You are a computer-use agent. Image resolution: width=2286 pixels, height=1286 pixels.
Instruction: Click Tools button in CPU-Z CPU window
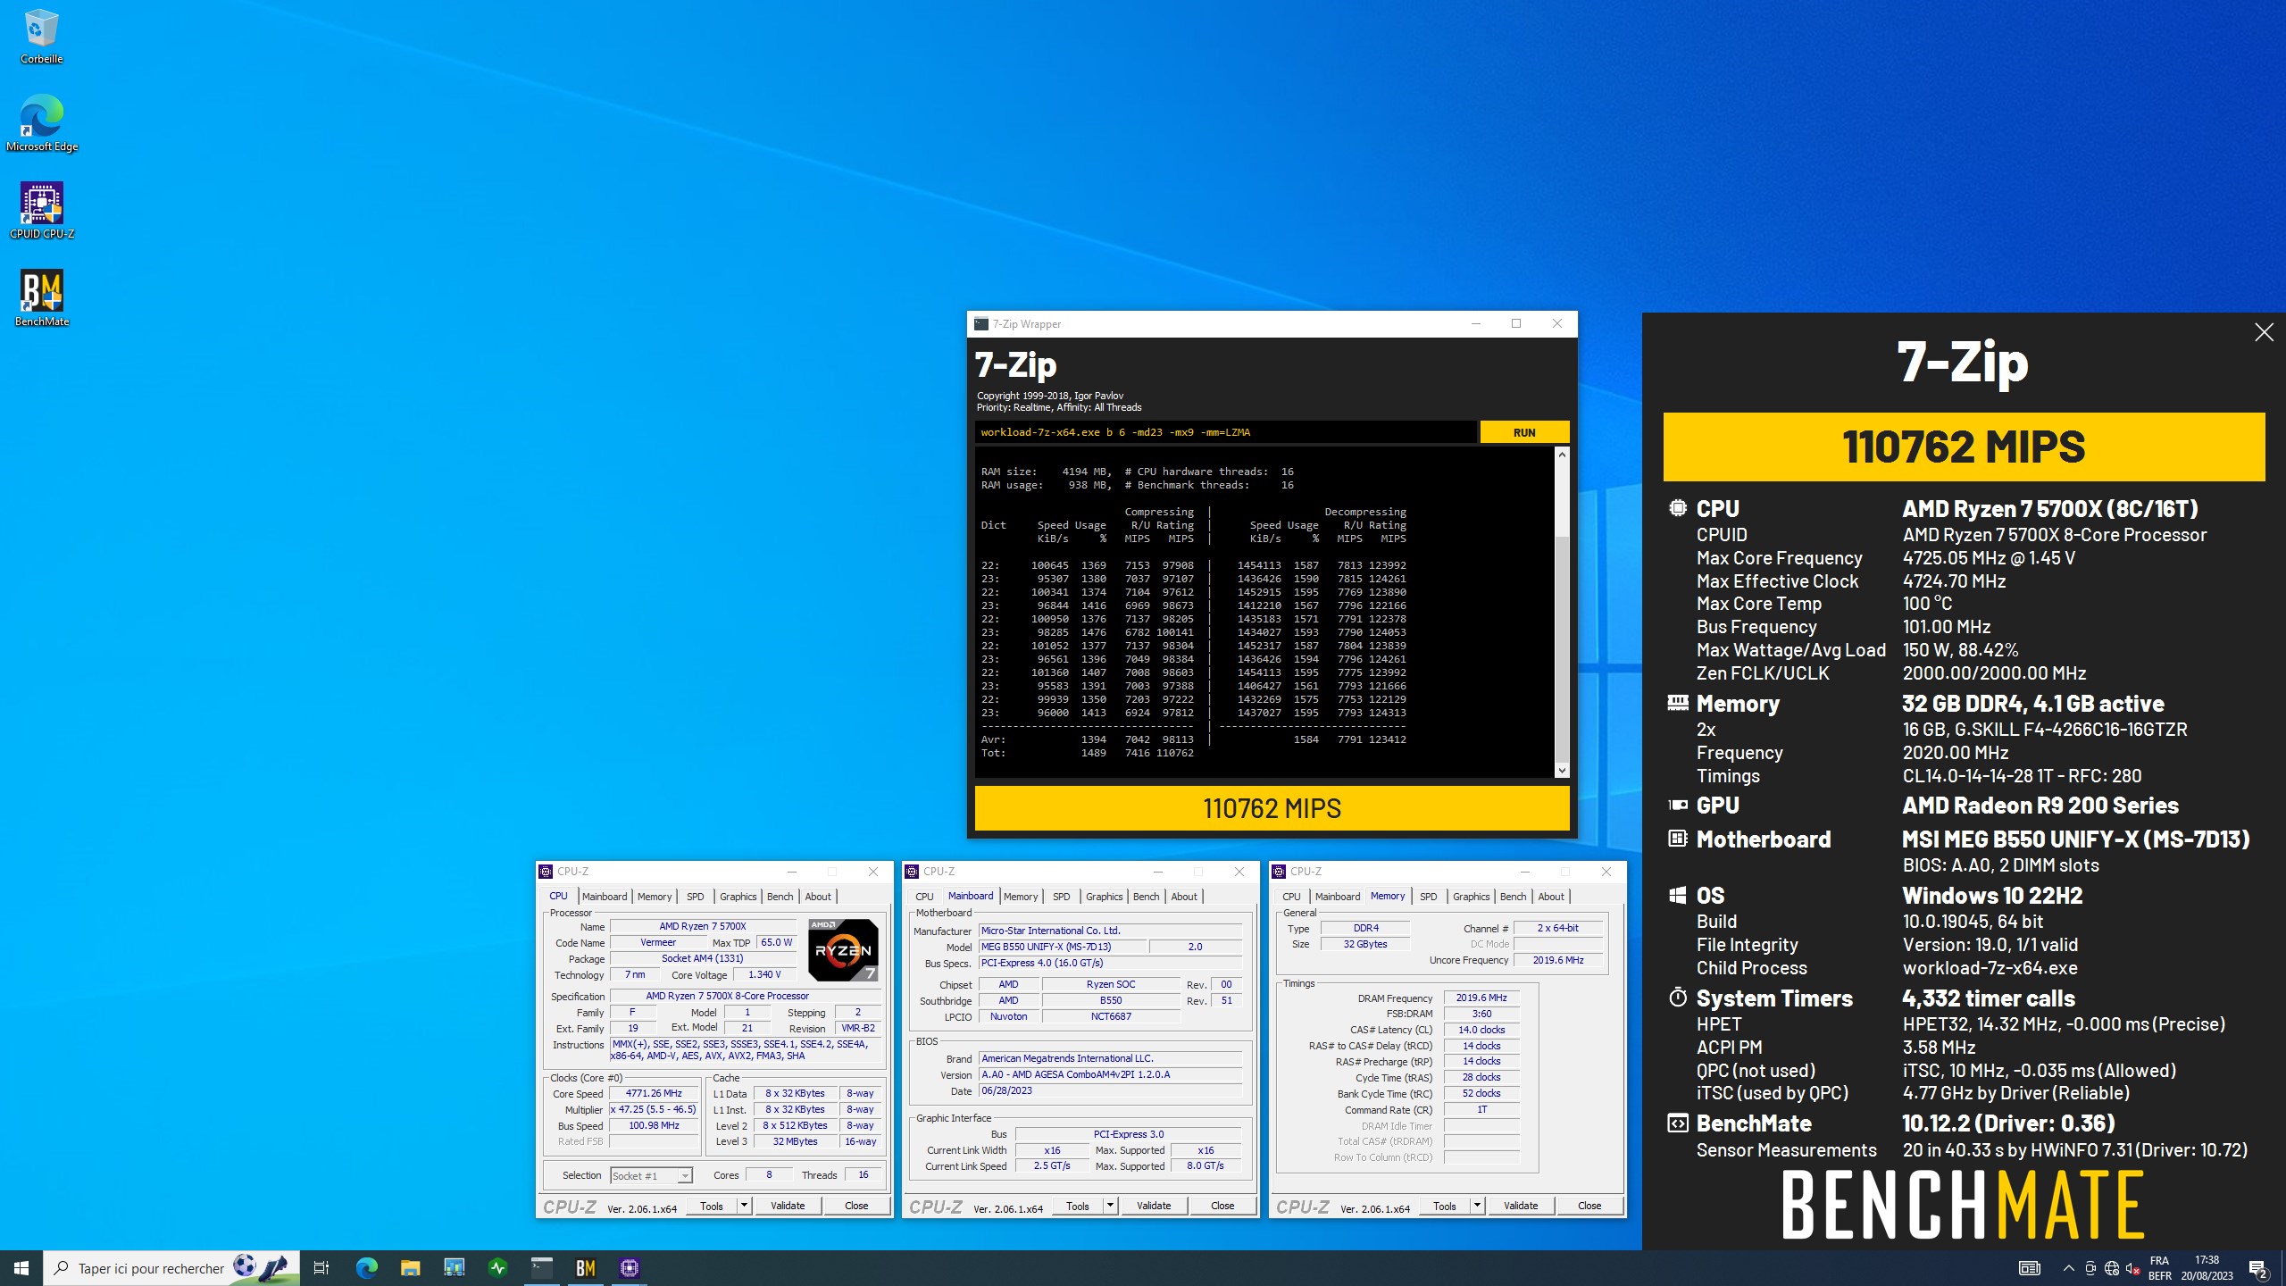tap(712, 1206)
